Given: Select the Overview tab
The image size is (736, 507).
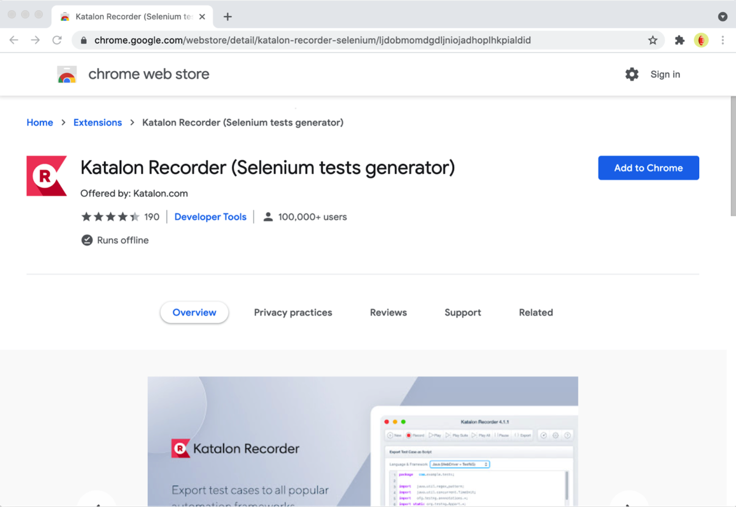Looking at the screenshot, I should 194,312.
